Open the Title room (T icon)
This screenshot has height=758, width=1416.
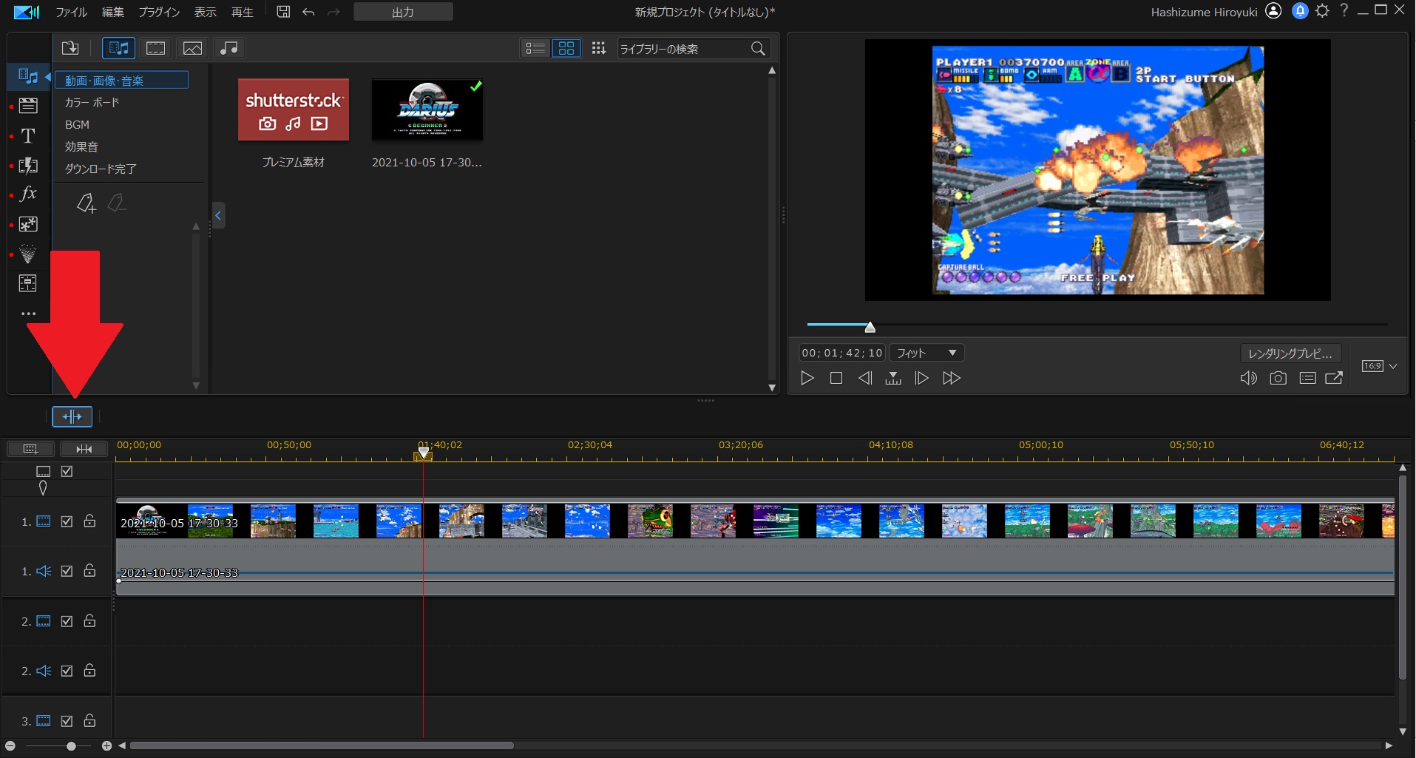pos(28,136)
